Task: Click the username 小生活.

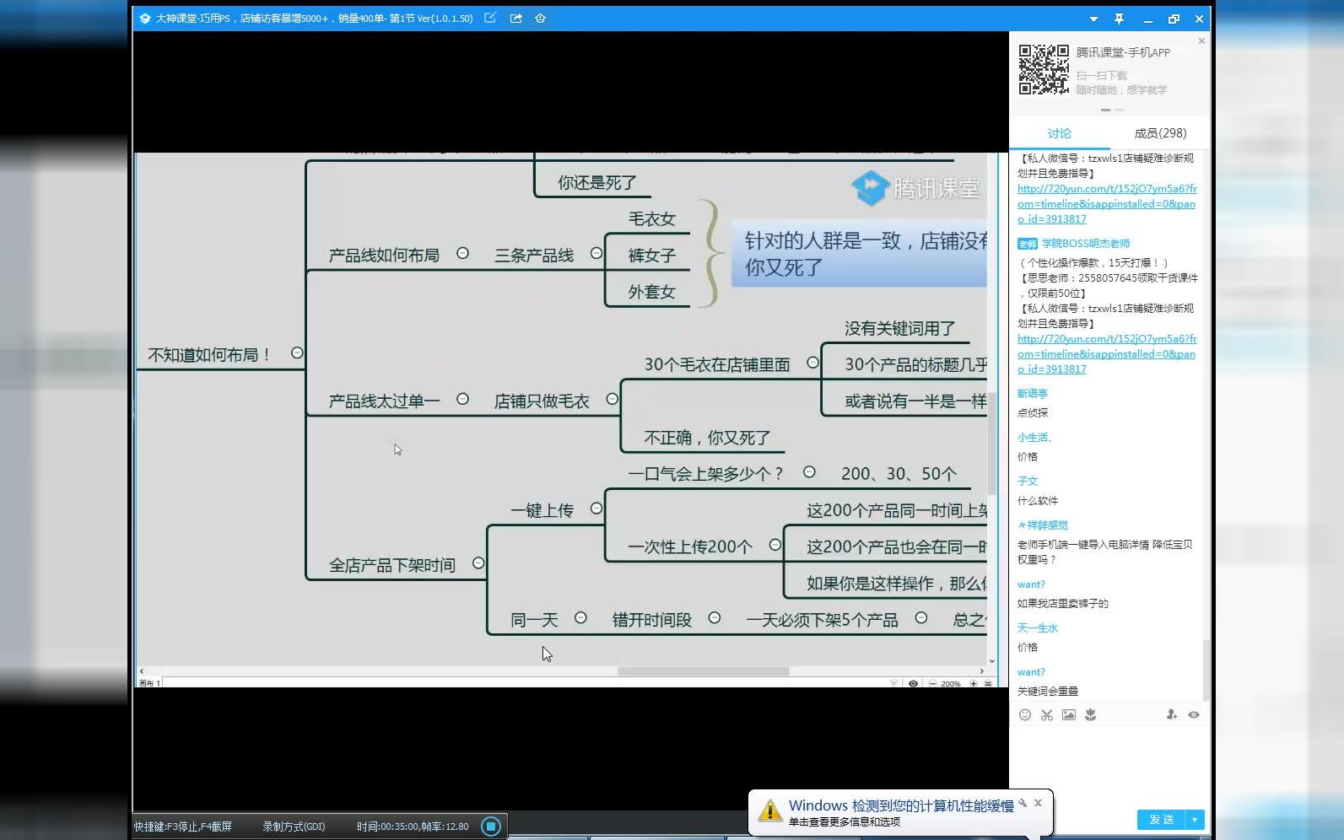Action: tap(1034, 437)
